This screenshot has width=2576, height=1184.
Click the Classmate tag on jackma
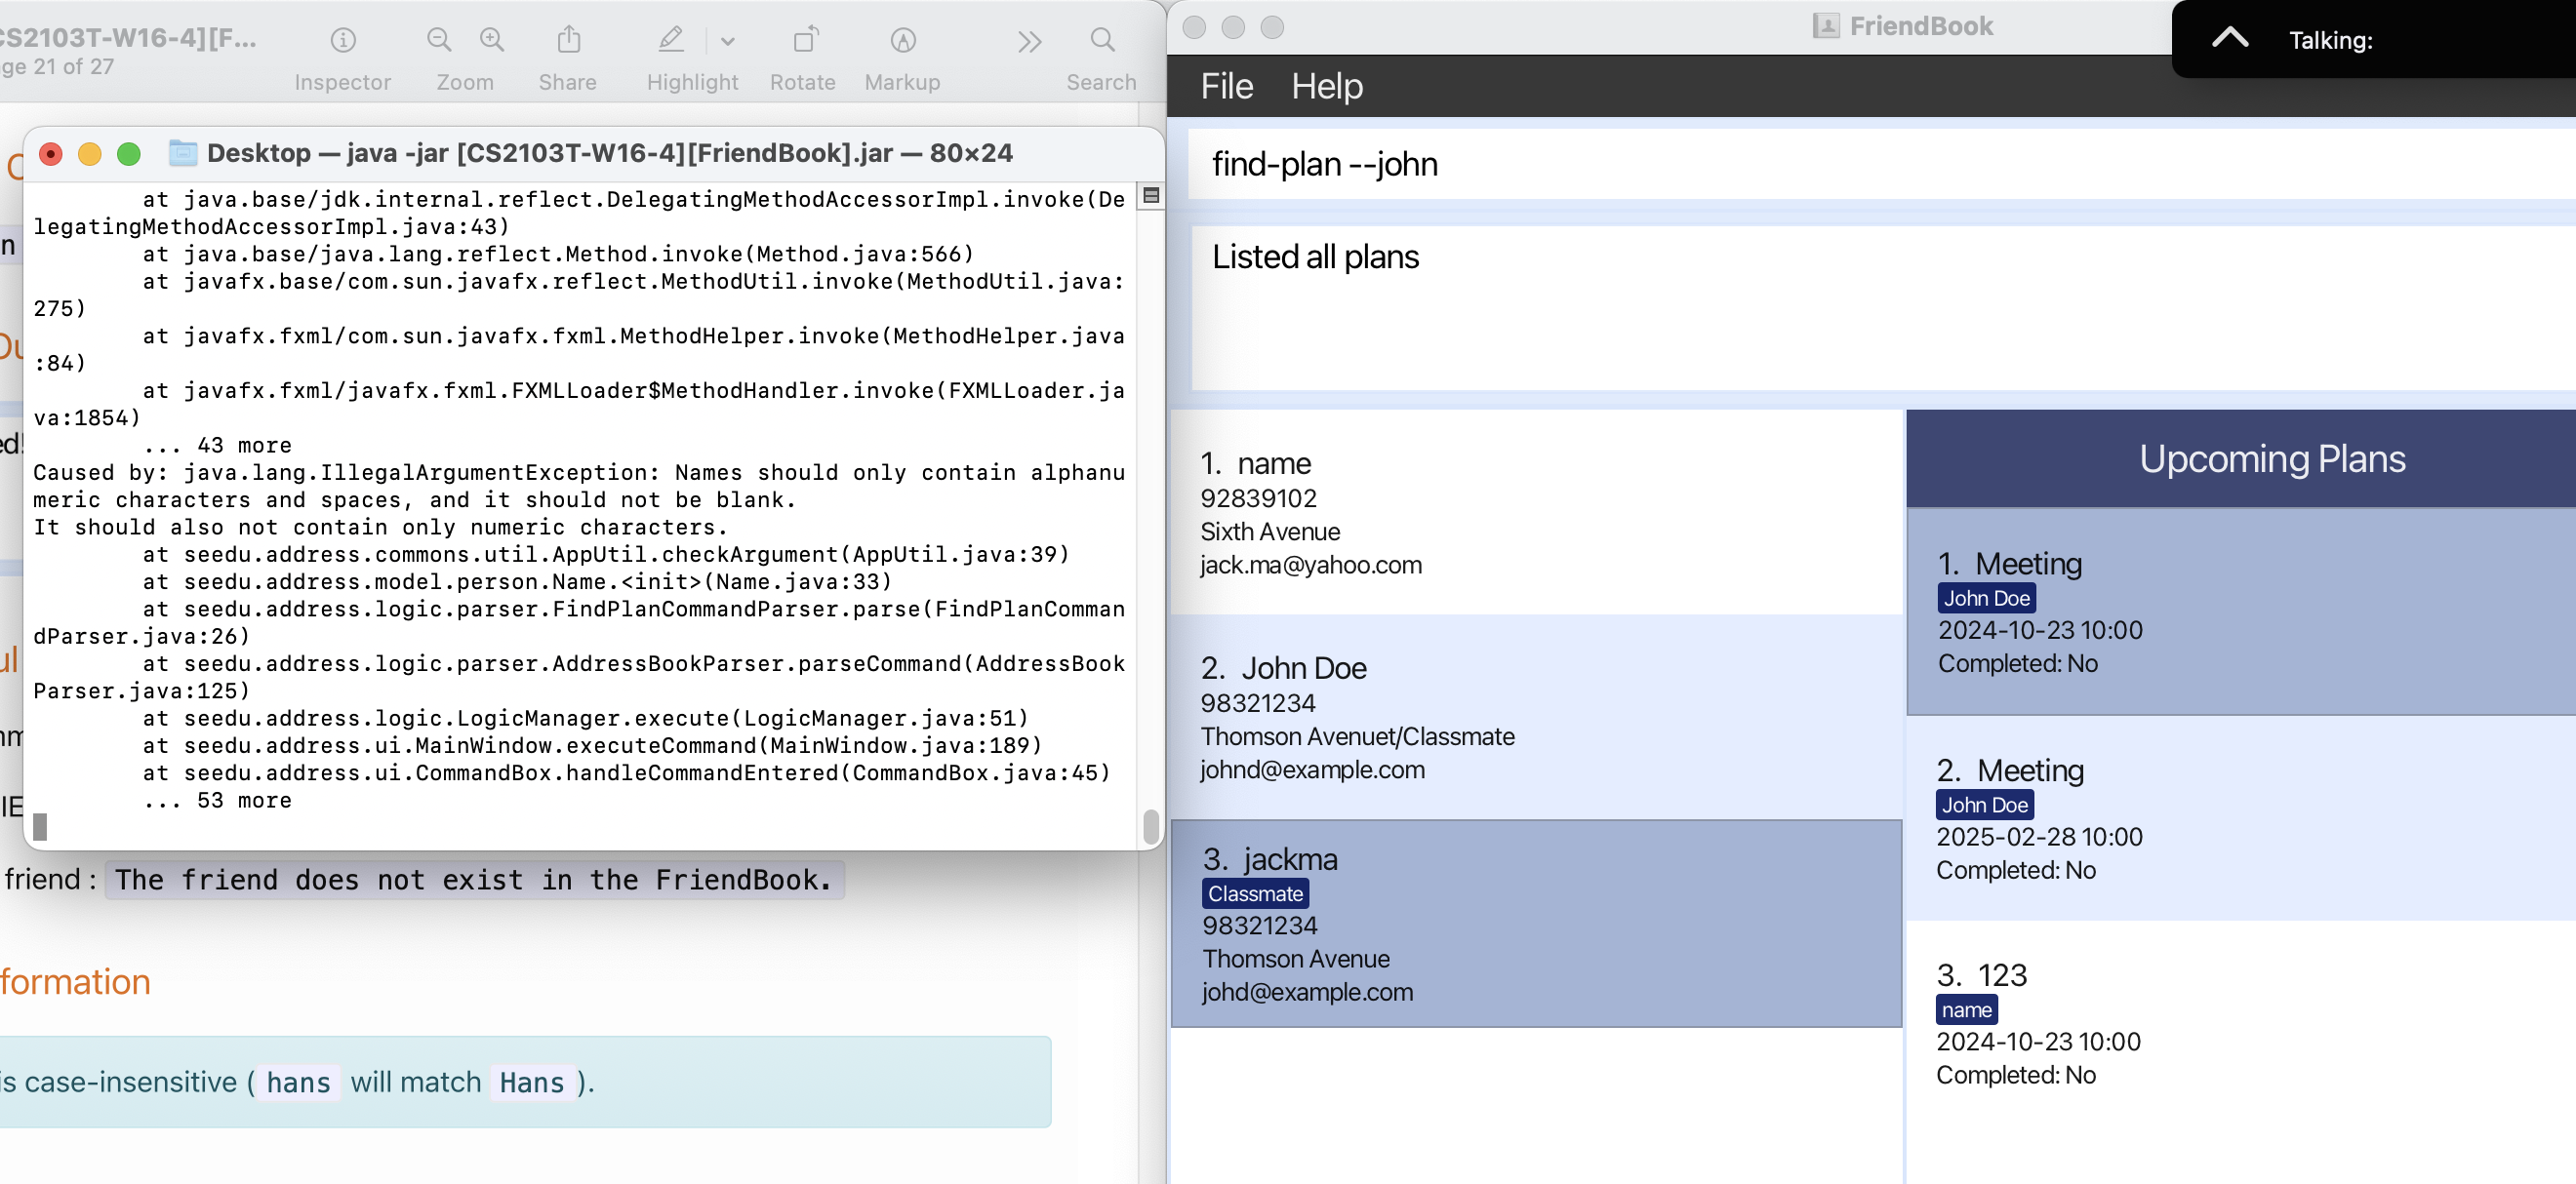click(1254, 893)
